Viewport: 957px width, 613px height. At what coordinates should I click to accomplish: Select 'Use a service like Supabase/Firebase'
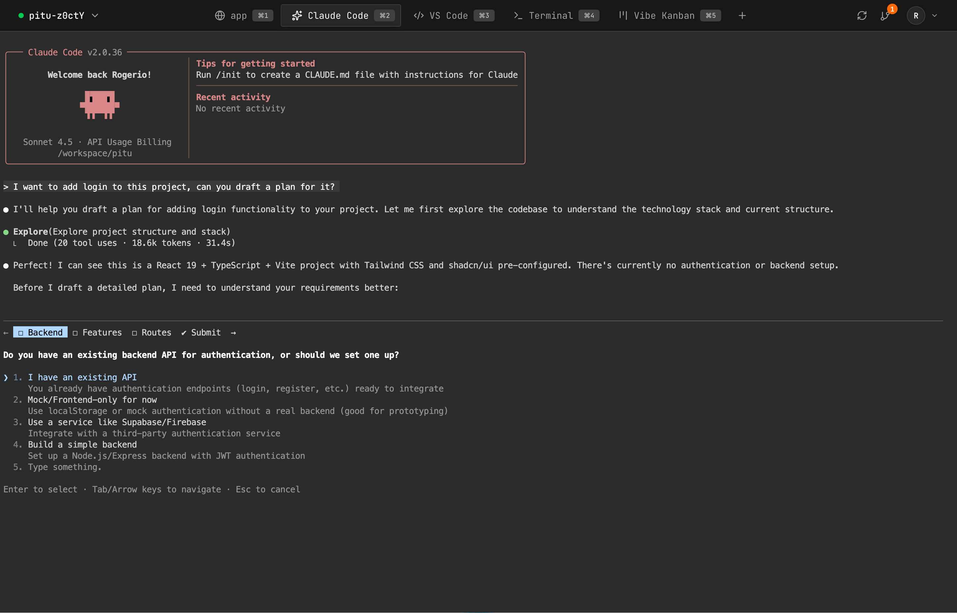[x=117, y=422]
